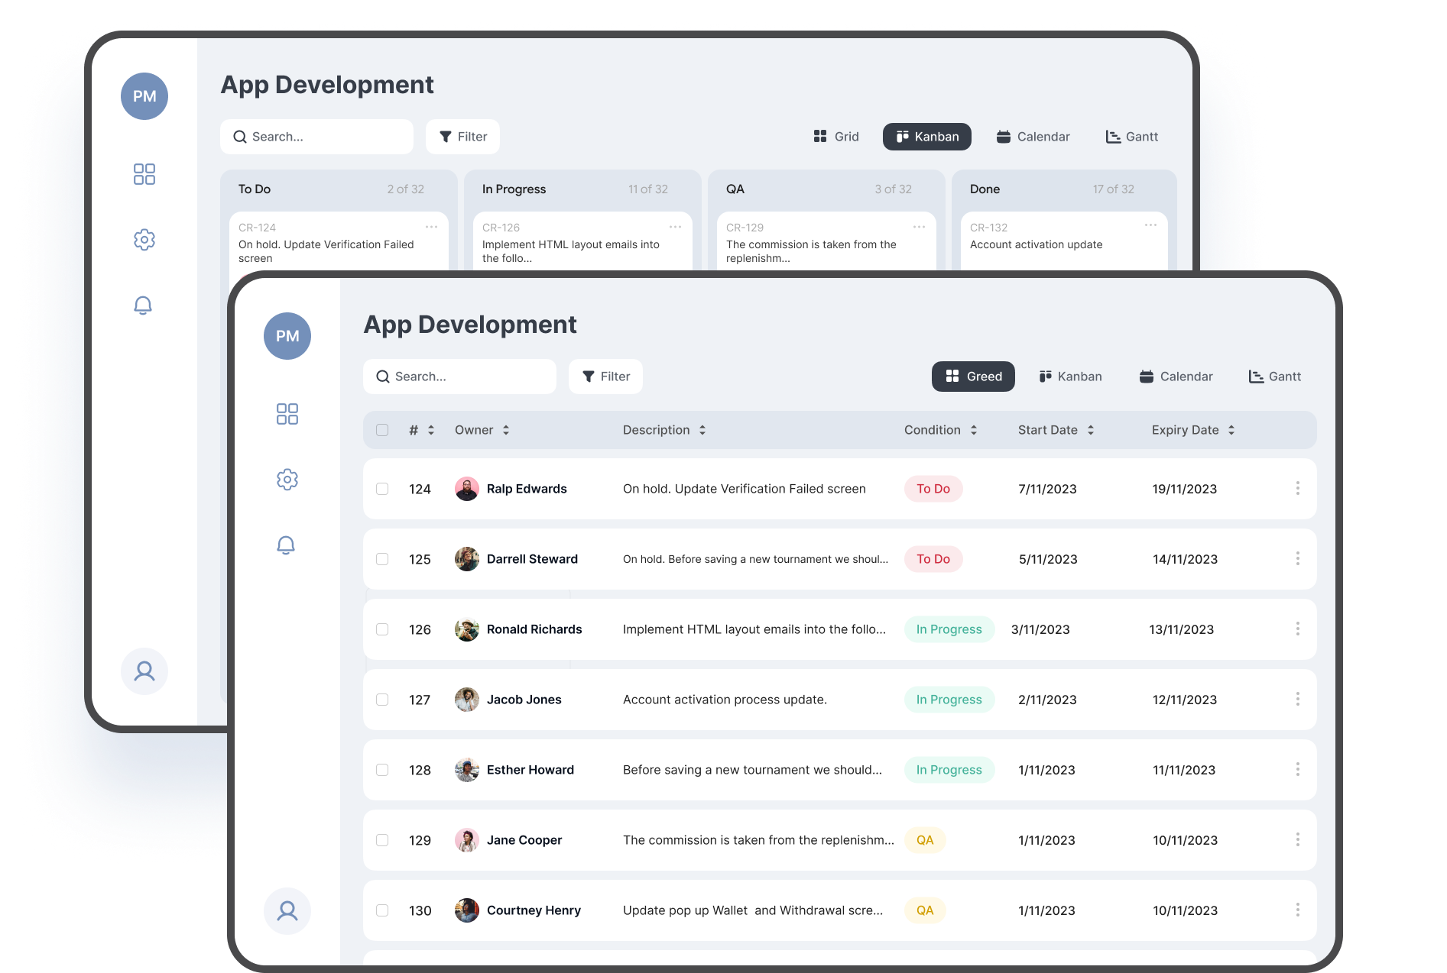Viewport: 1447px width, 973px height.
Task: Open card menu dots on CR-132 card
Action: (x=1151, y=225)
